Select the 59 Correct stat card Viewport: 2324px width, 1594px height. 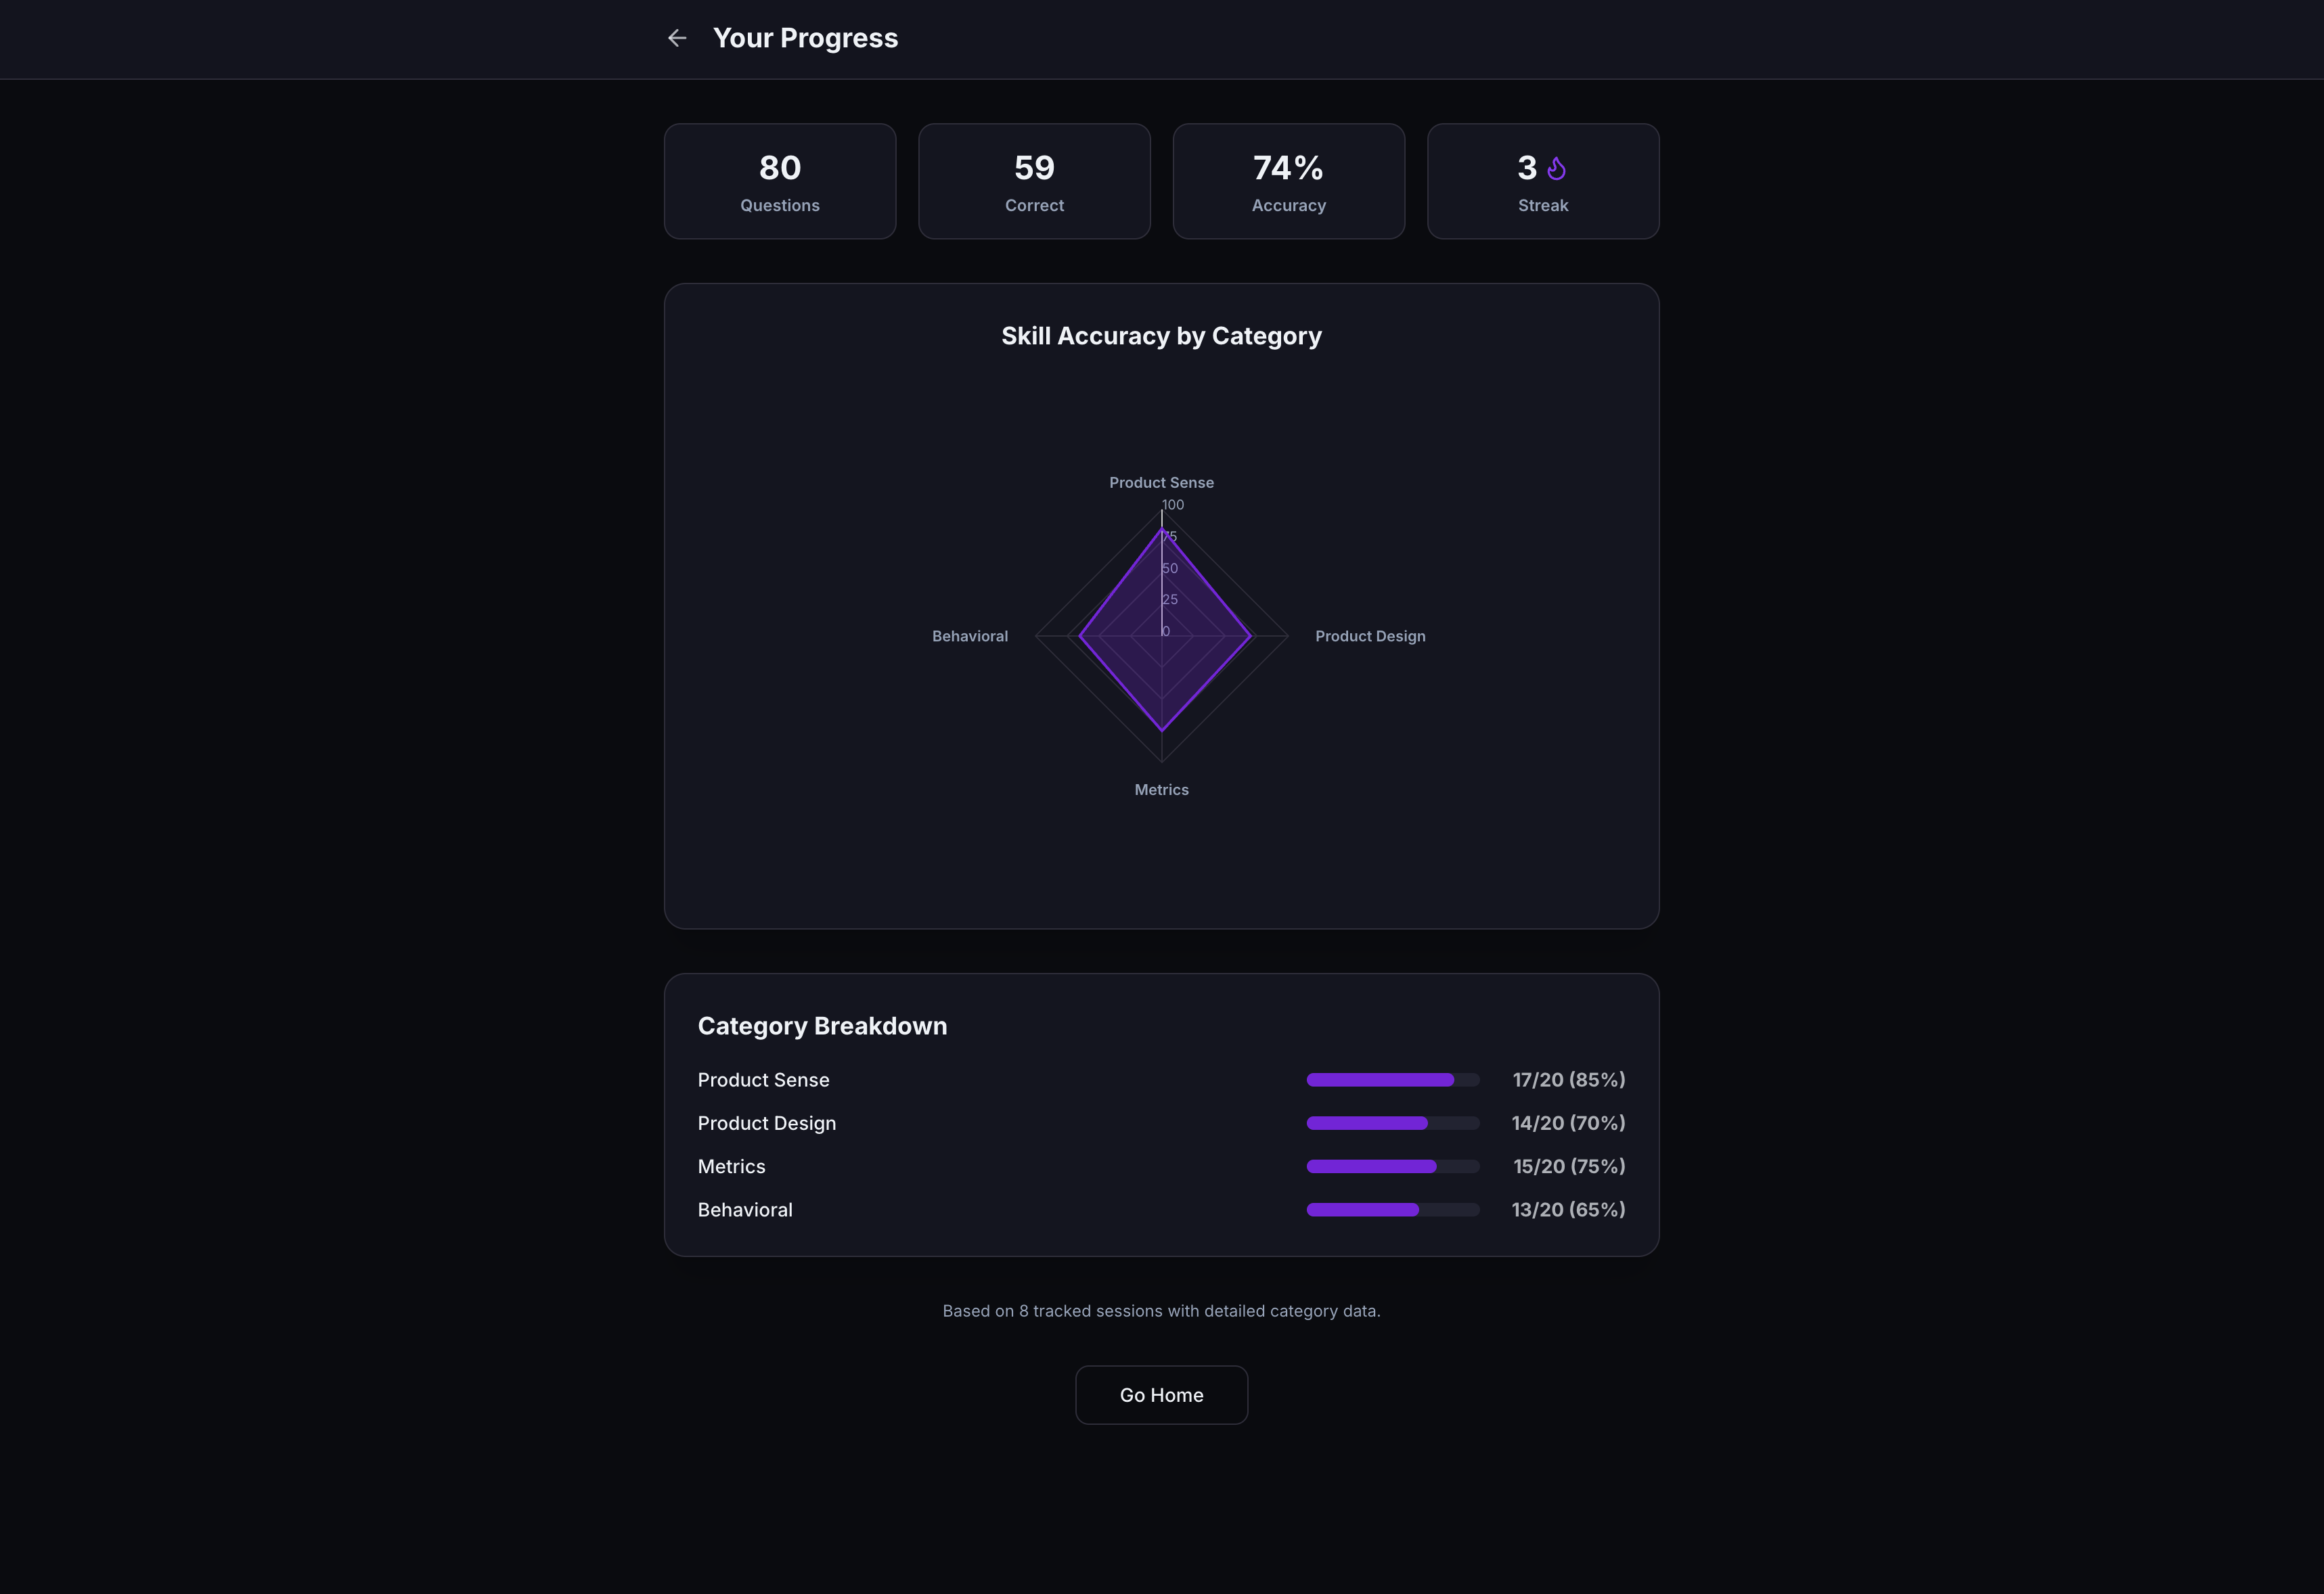(x=1034, y=181)
